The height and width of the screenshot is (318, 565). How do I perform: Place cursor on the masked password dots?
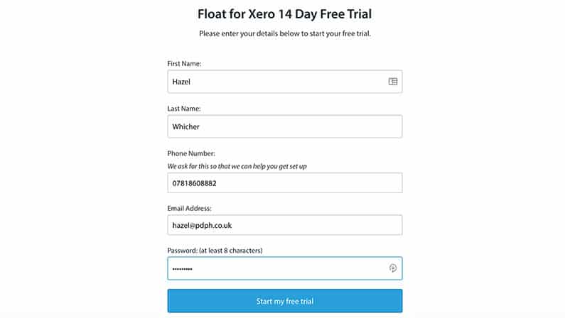[x=183, y=269]
